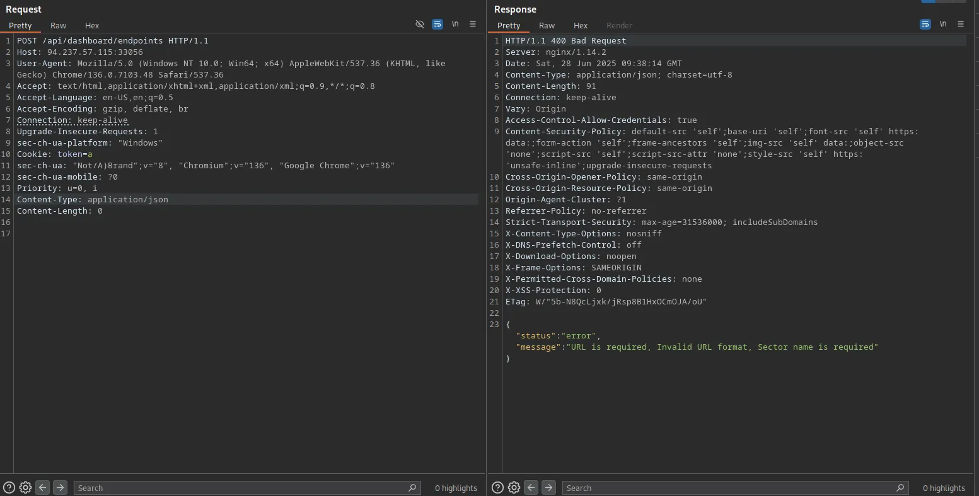Click Access-Control-Allow-Credentials: true header
The height and width of the screenshot is (496, 979).
(601, 120)
